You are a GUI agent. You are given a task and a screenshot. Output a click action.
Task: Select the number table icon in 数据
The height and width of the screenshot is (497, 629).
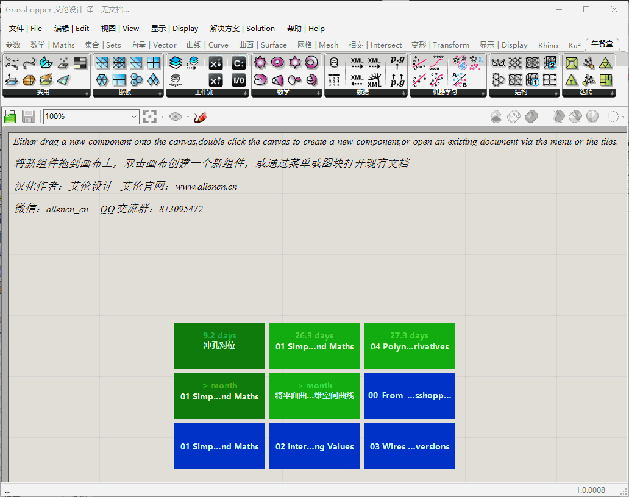[x=334, y=80]
